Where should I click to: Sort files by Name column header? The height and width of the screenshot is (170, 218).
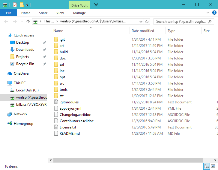point(58,31)
